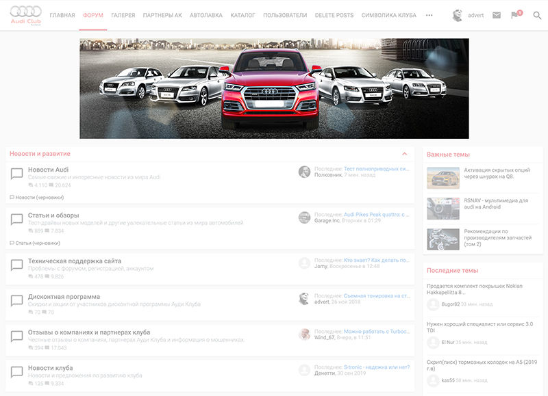
Task: Expand the three-dots overflow navigation menu
Action: pyautogui.click(x=429, y=15)
